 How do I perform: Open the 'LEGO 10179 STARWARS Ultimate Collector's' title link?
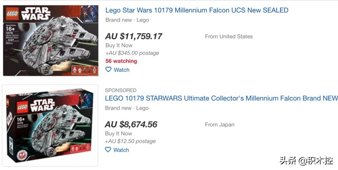point(221,98)
